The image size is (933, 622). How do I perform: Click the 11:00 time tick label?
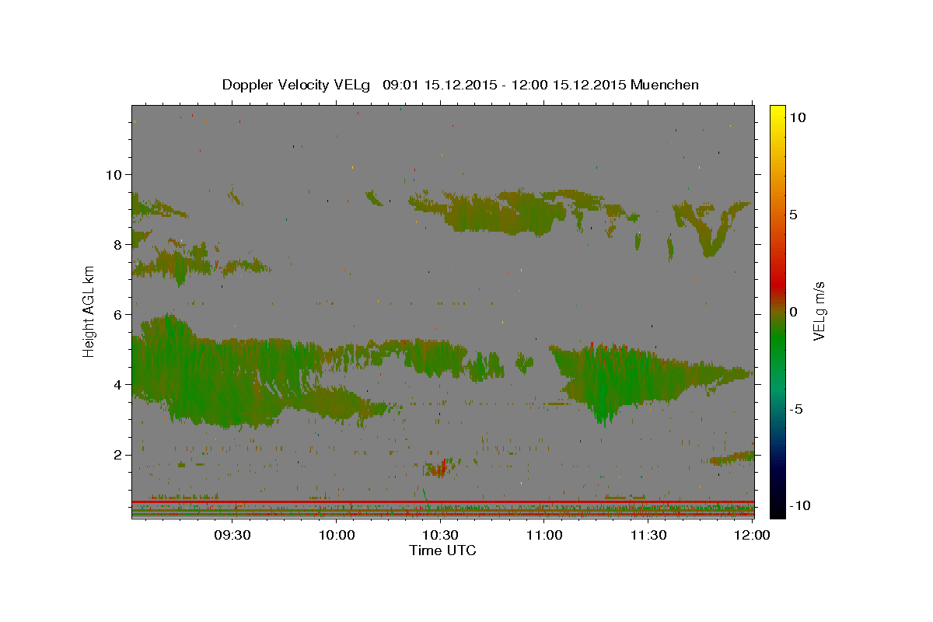pos(544,536)
